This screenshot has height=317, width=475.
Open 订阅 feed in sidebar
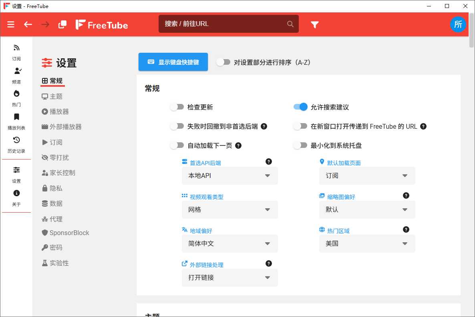(16, 52)
